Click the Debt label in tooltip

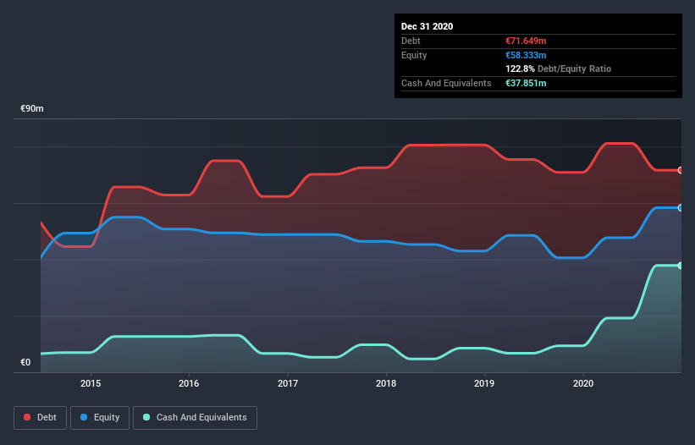point(411,41)
